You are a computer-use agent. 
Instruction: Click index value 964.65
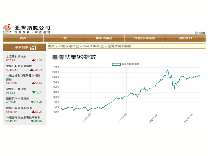click(x=10, y=93)
